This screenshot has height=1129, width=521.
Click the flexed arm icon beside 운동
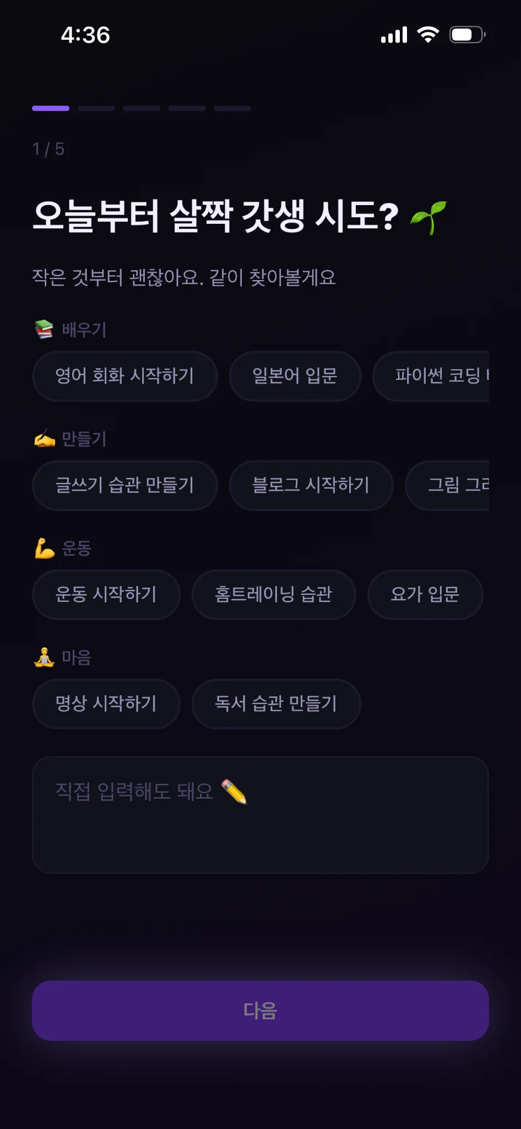click(44, 548)
